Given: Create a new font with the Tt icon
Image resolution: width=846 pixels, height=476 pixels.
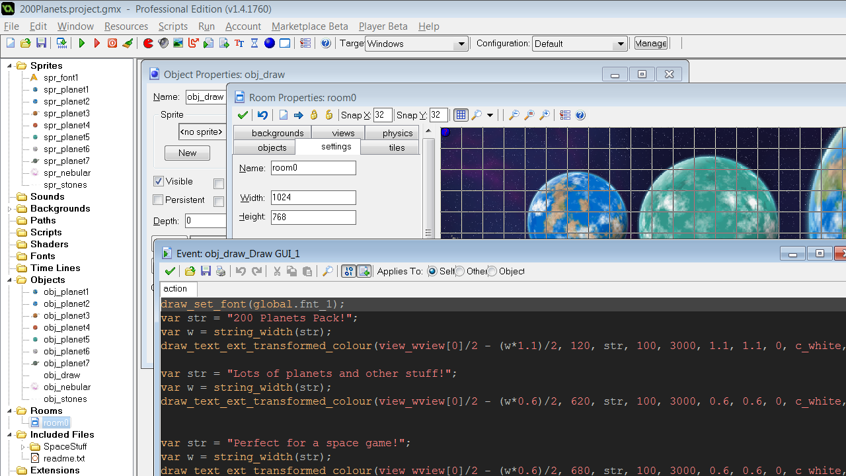Looking at the screenshot, I should coord(239,42).
